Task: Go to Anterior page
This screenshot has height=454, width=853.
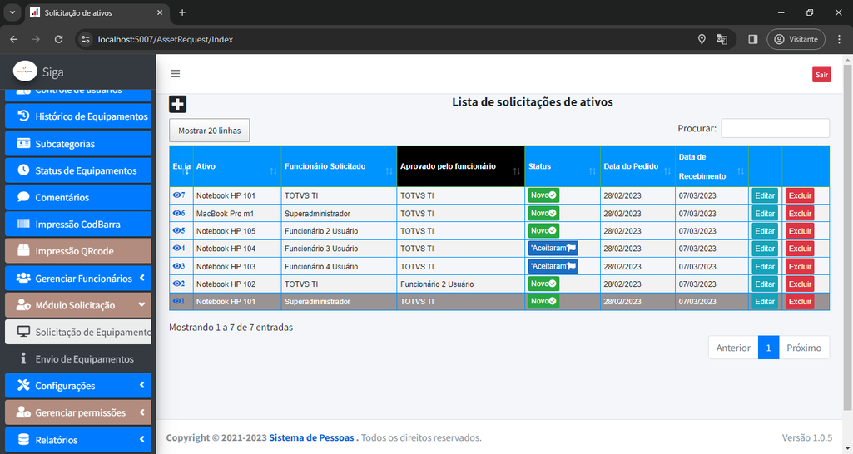Action: pos(733,348)
